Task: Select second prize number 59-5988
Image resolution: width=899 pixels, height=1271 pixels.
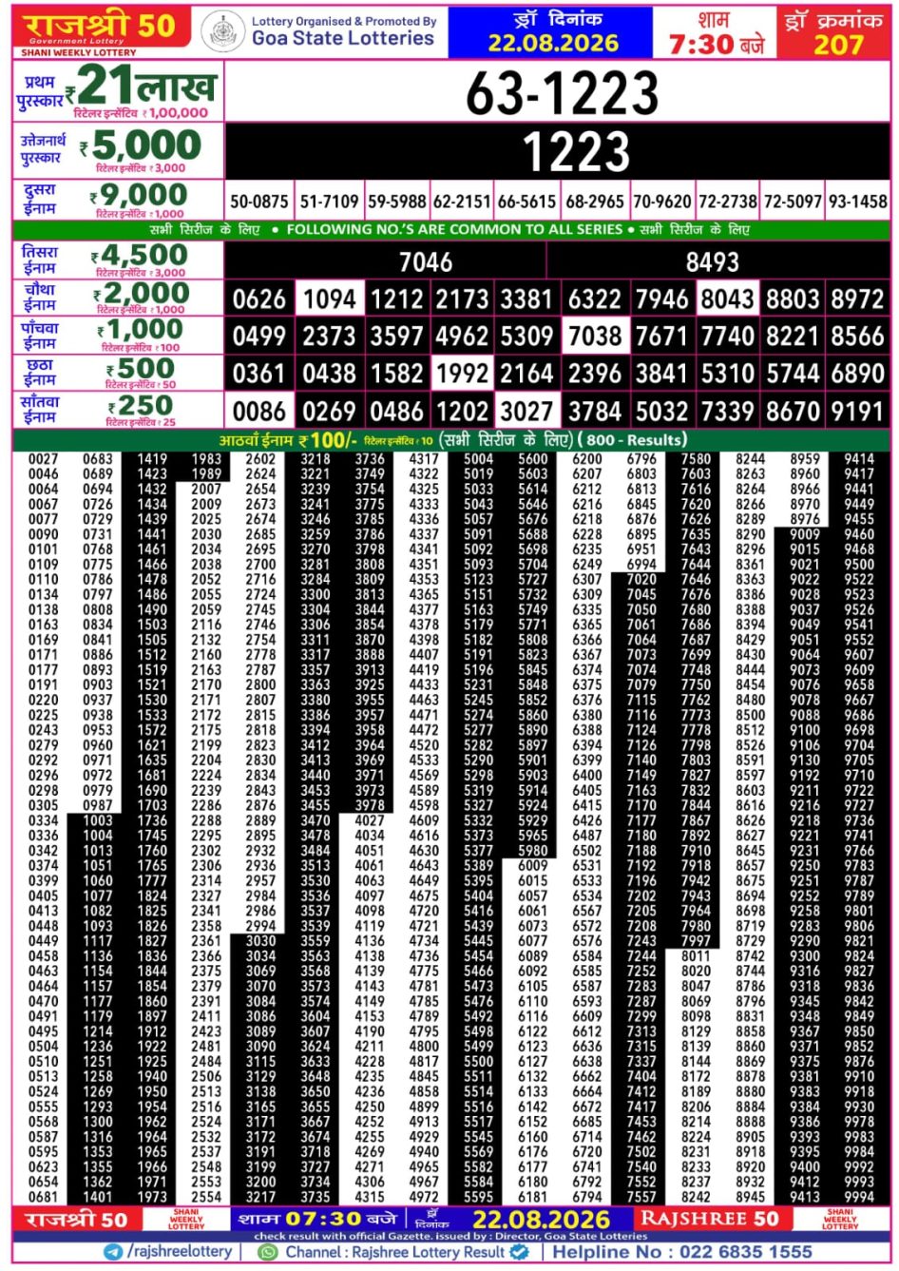Action: [396, 202]
